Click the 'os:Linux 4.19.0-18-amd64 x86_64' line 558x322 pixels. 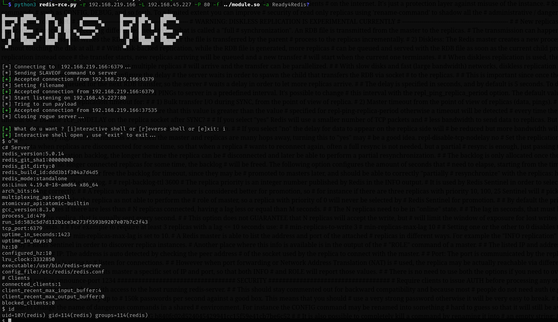pyautogui.click(x=50, y=185)
